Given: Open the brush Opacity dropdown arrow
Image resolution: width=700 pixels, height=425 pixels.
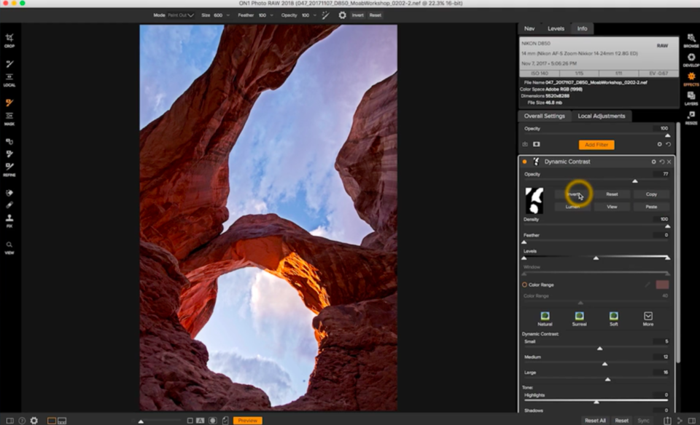Looking at the screenshot, I should [315, 15].
